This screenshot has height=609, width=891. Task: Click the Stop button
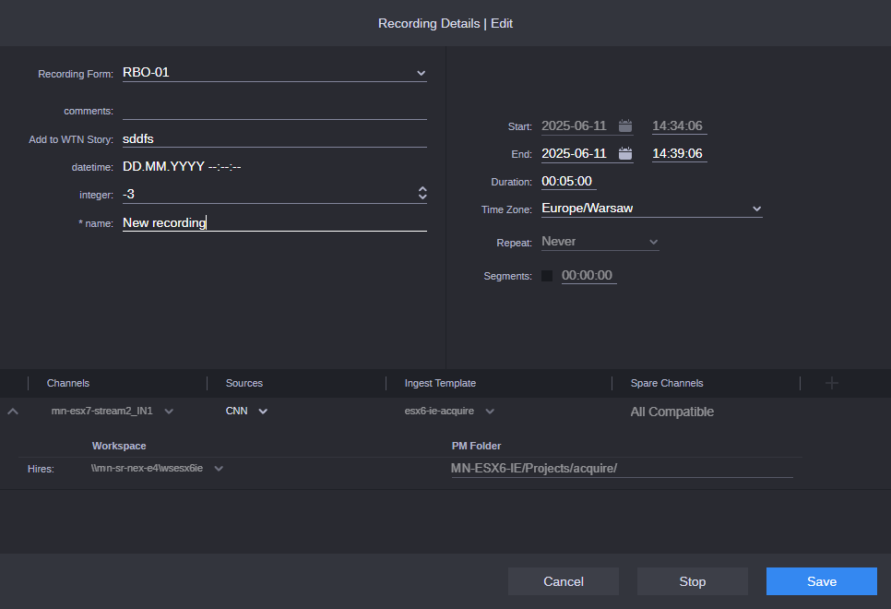[x=692, y=581]
